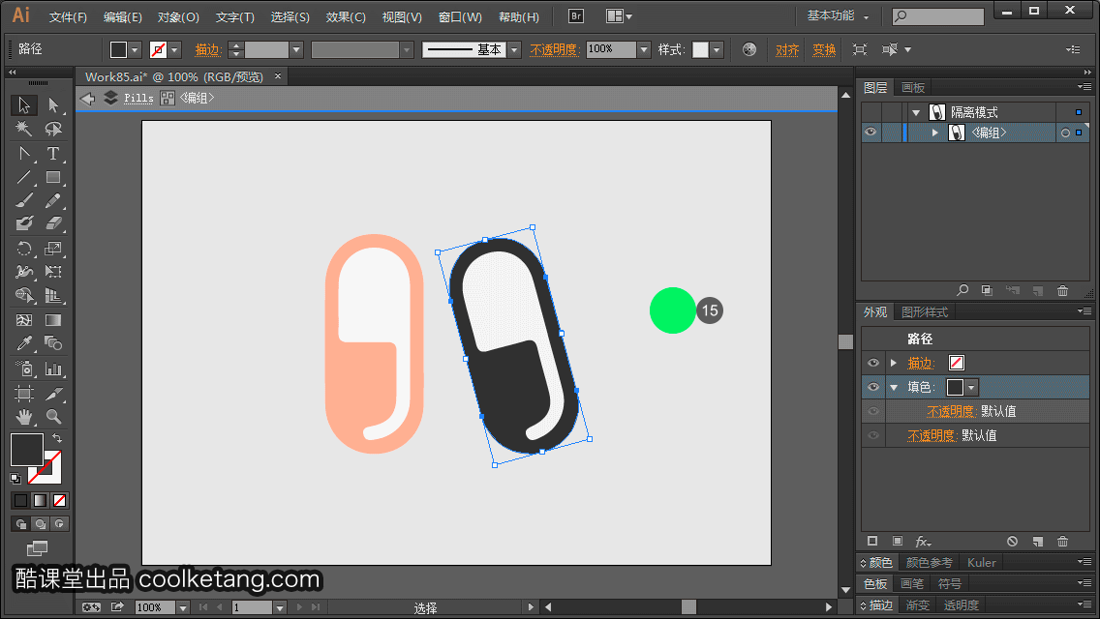Select the Pencil tool

(x=53, y=200)
